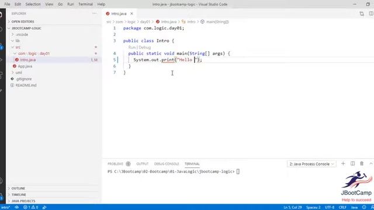Screen dimensions: 374x210
Task: Click the logic breadcrumb segment
Action: tap(131, 22)
